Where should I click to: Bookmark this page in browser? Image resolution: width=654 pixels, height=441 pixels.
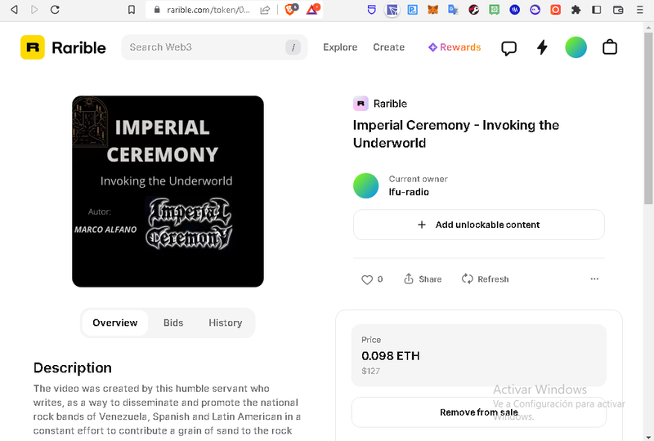click(x=132, y=10)
